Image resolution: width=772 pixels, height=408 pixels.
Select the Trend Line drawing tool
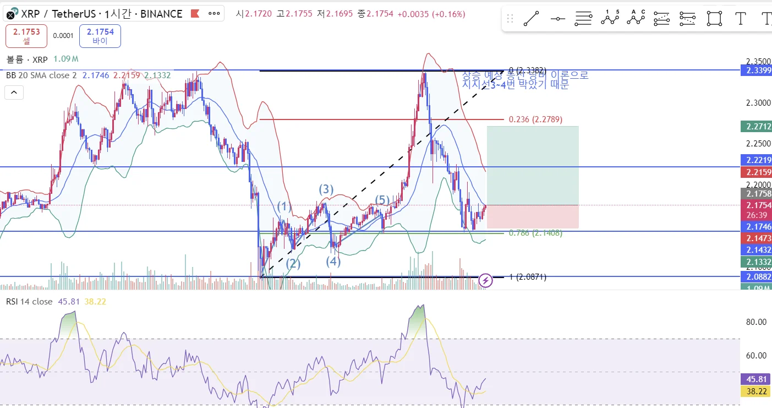[531, 19]
